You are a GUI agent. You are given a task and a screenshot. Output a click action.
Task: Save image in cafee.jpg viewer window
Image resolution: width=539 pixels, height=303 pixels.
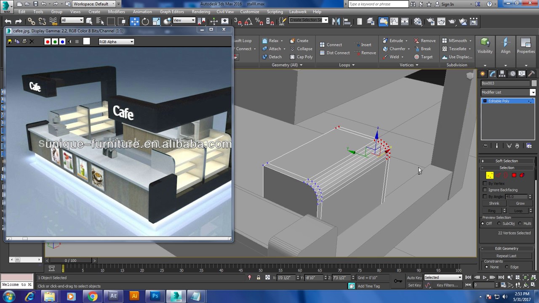point(10,41)
